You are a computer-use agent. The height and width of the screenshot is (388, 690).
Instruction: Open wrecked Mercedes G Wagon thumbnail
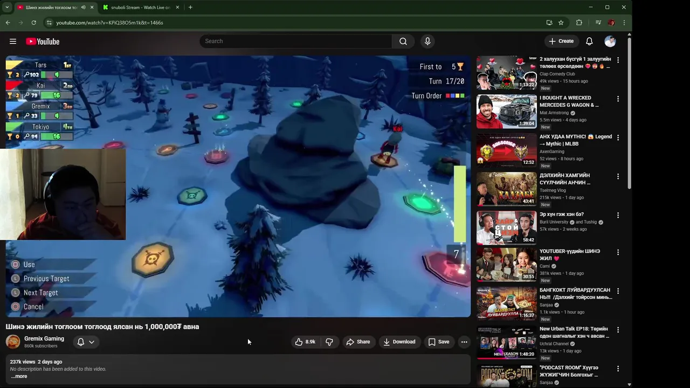pos(506,112)
